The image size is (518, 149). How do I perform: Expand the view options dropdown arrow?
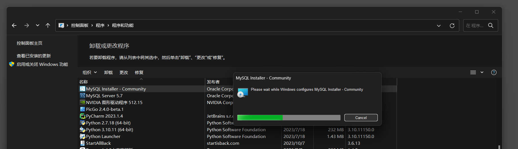(482, 72)
